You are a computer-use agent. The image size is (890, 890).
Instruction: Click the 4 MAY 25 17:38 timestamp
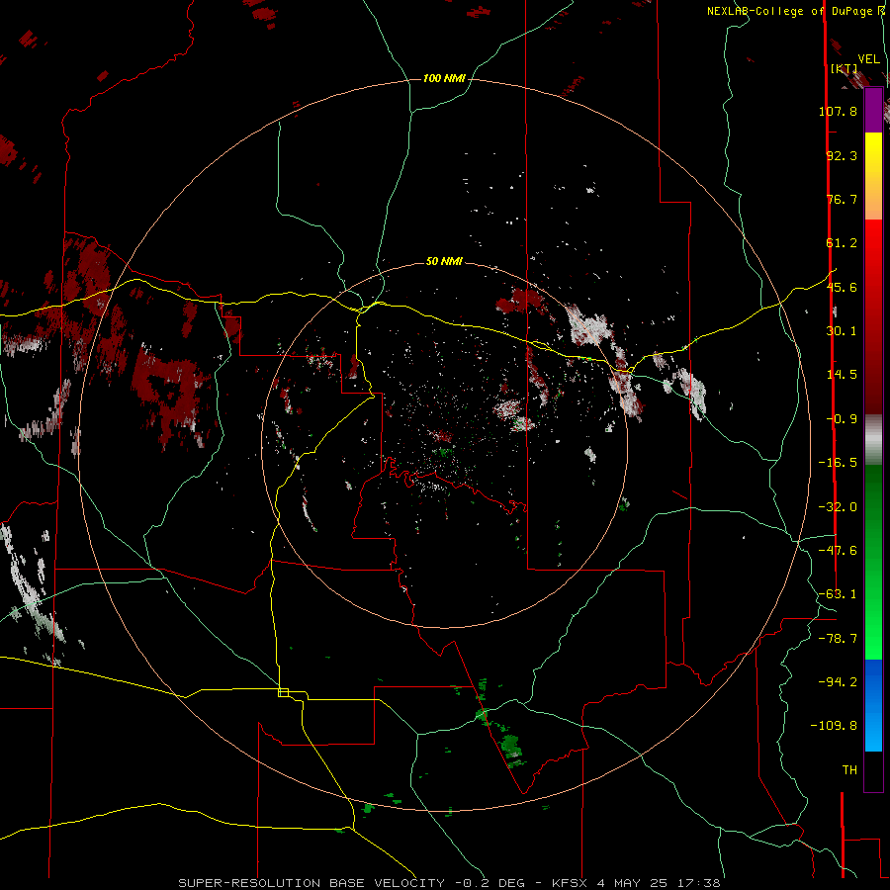point(659,883)
